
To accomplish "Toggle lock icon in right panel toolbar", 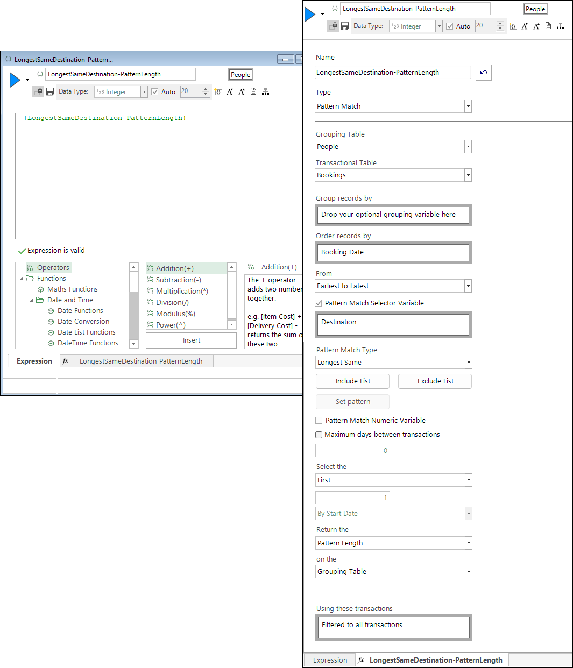I will (x=333, y=26).
